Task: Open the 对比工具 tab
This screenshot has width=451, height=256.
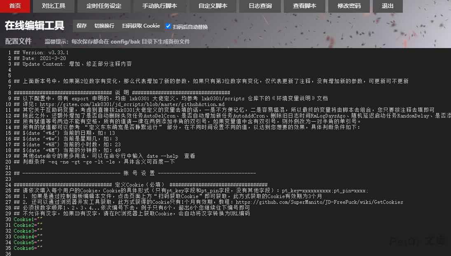Action: coord(54,6)
